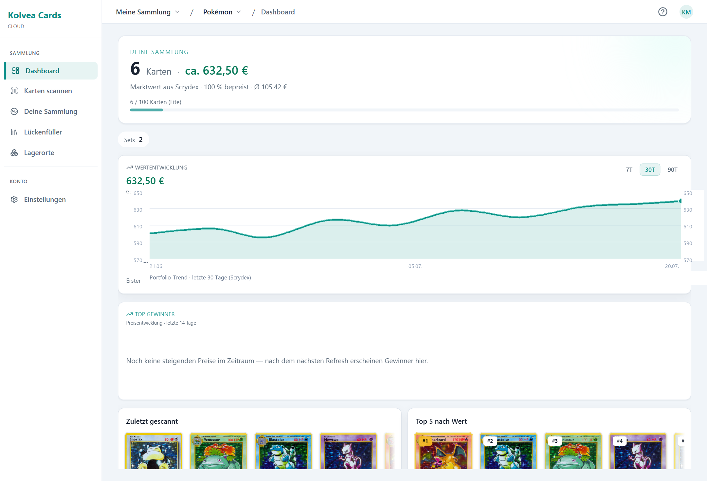
Task: Expand the Pokémon game dropdown chevron
Action: tap(239, 12)
